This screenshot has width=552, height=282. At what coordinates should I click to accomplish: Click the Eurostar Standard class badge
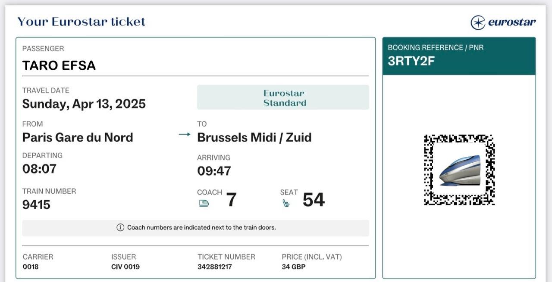click(x=283, y=98)
